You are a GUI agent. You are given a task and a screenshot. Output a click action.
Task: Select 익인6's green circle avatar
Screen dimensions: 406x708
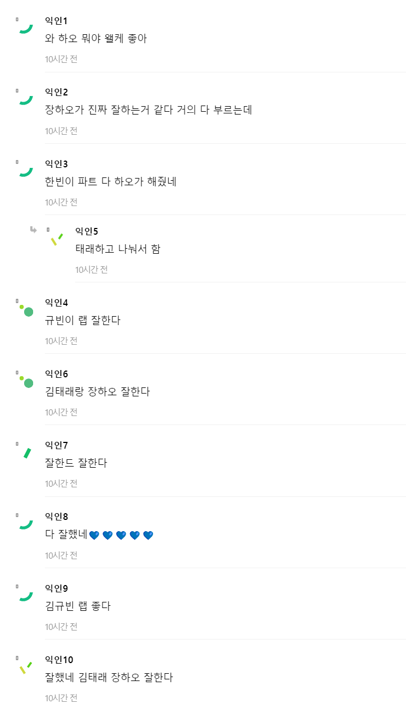pyautogui.click(x=25, y=381)
